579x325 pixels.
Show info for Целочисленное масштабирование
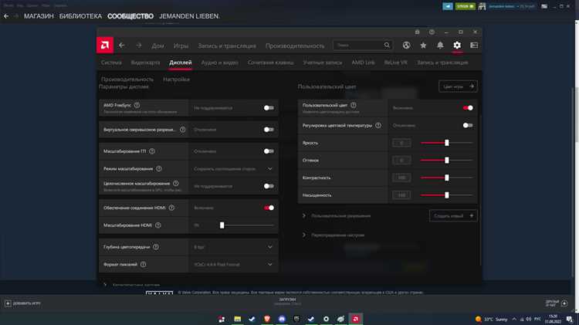coord(176,184)
